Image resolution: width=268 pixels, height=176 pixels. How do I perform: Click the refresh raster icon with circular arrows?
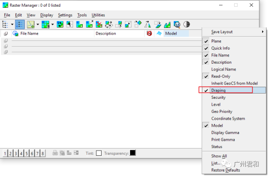coord(60,25)
